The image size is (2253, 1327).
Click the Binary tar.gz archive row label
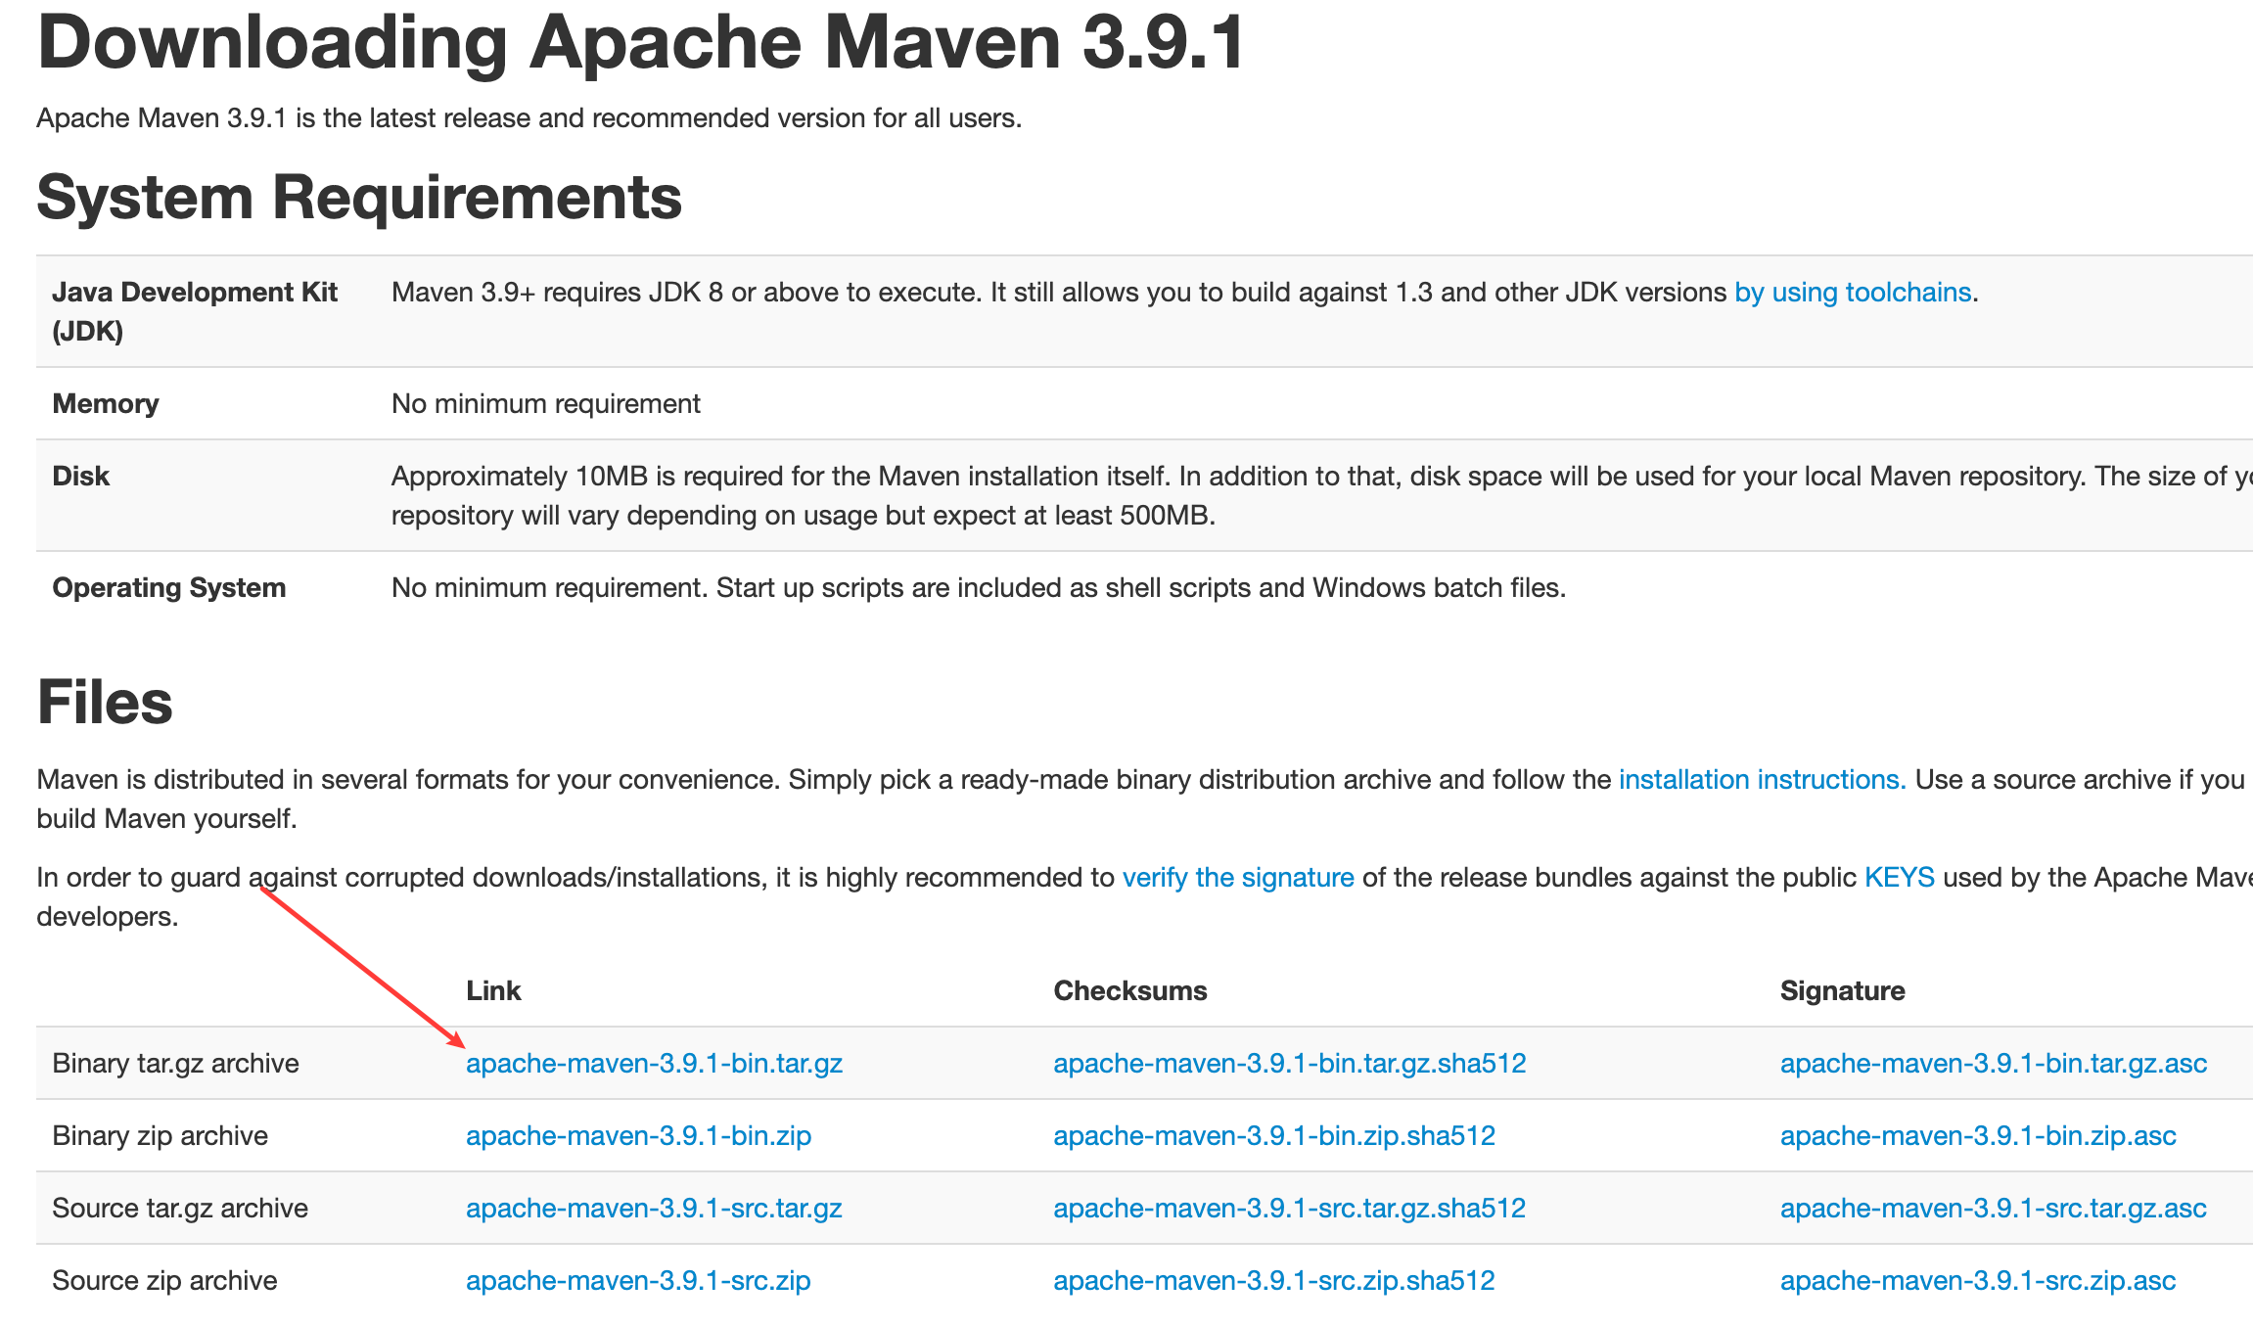(x=175, y=1064)
